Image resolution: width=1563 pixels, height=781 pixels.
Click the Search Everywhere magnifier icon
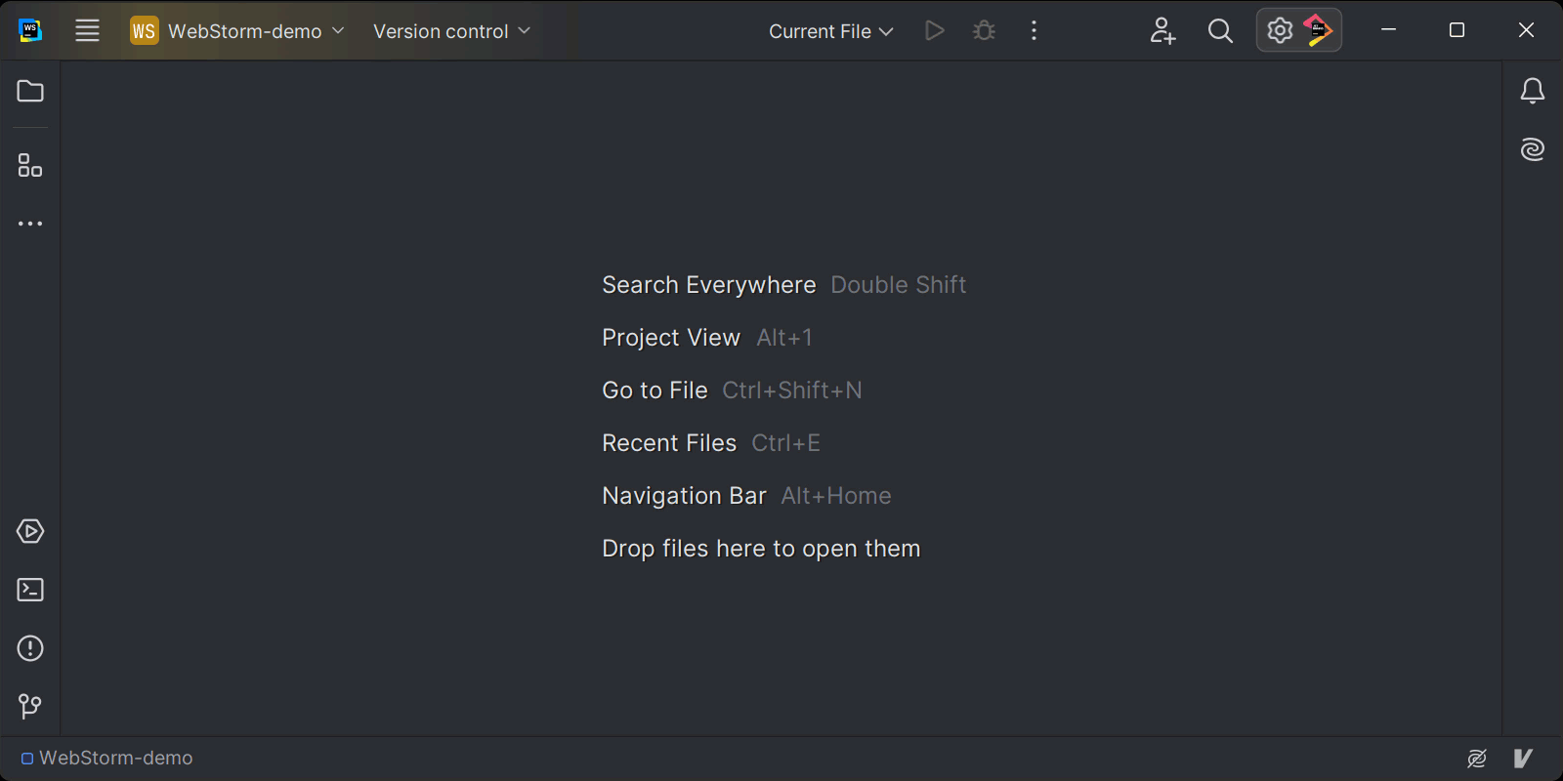[1220, 30]
